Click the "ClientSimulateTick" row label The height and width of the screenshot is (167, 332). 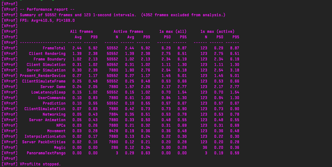45,109
